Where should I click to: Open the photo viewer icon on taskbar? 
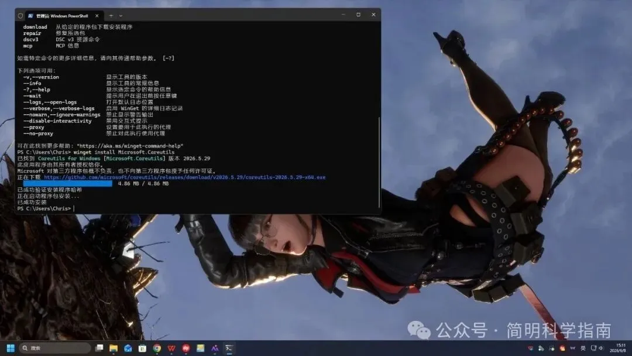click(200, 348)
